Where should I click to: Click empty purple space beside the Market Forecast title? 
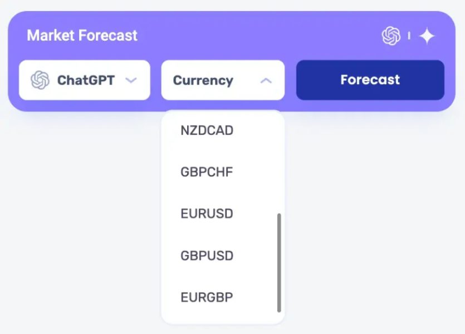tap(251, 36)
